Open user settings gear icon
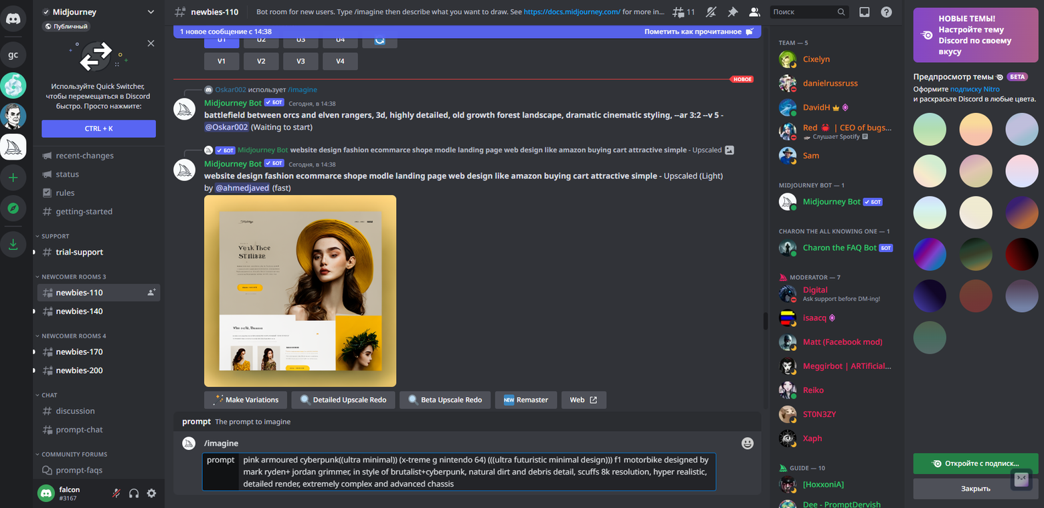 151,493
